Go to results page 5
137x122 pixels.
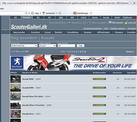(x=75, y=51)
